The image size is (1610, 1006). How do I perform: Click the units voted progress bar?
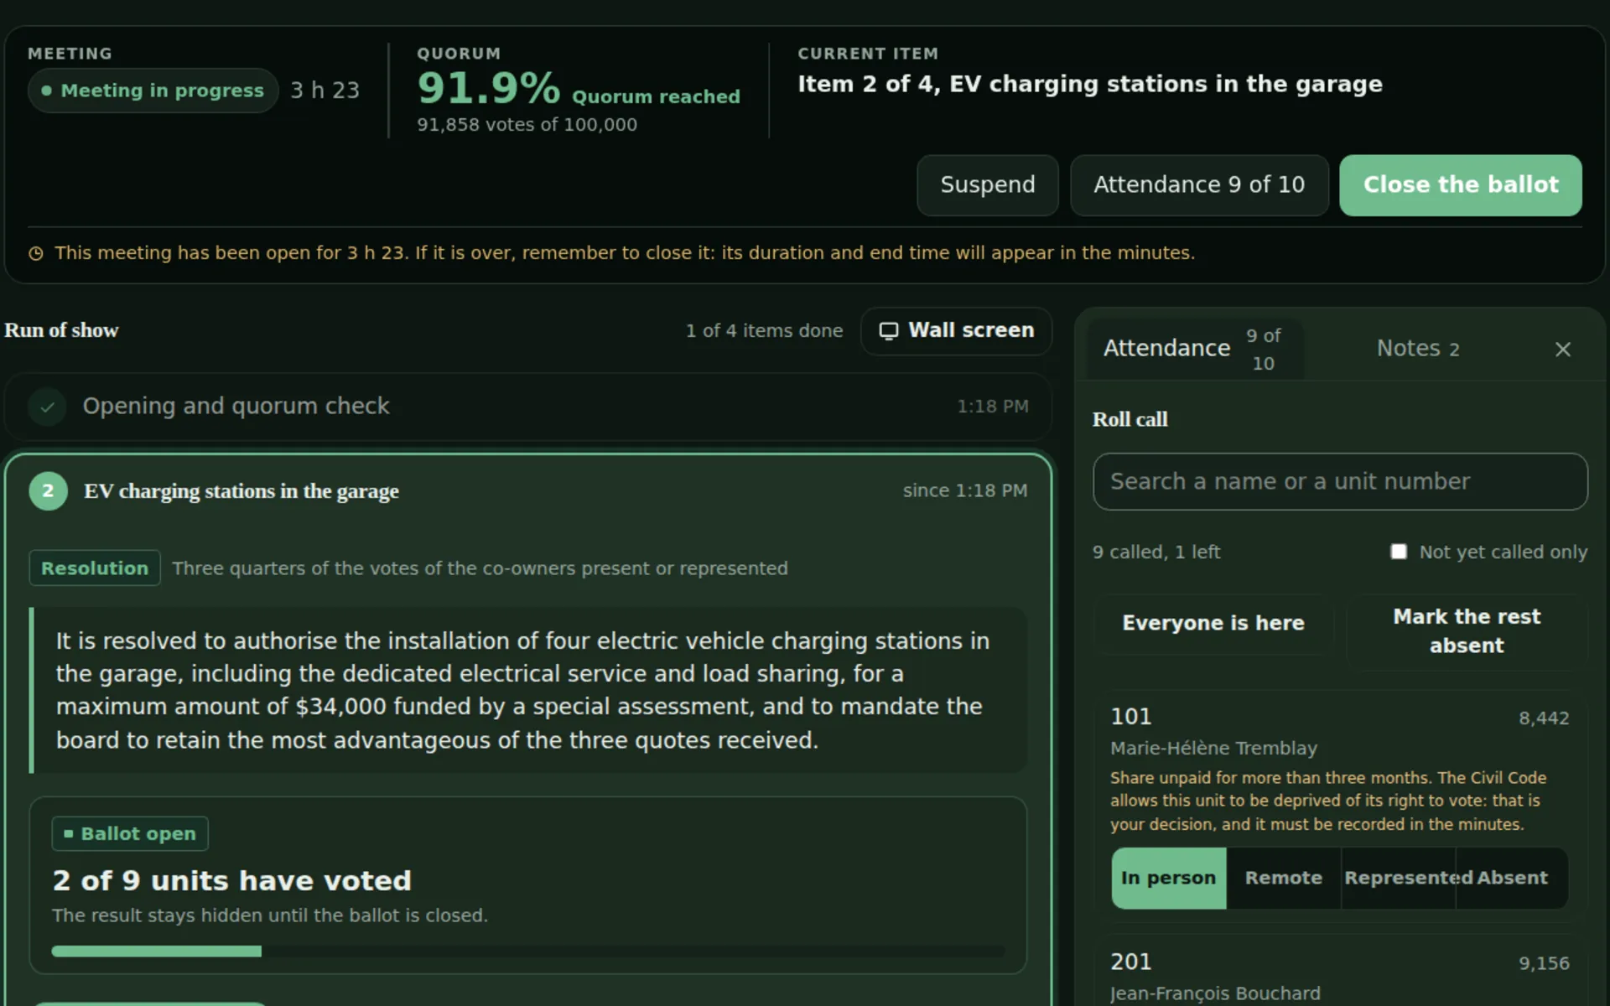tap(528, 952)
